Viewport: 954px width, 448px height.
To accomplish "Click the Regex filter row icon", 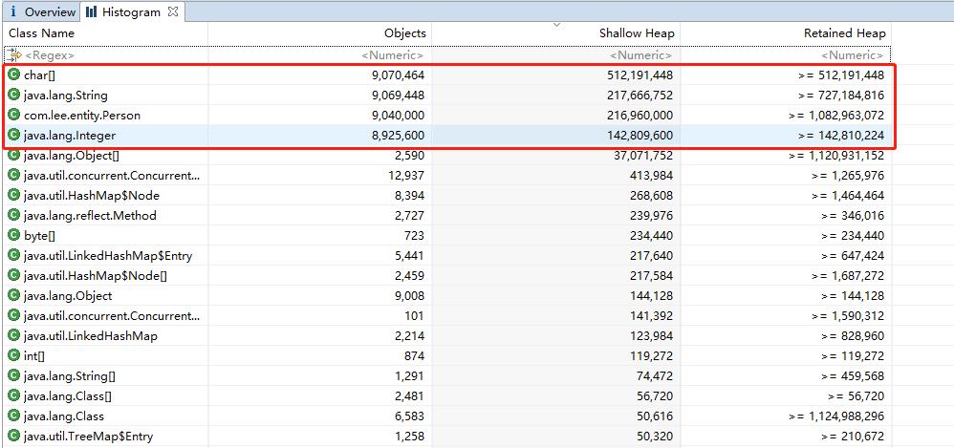I will [x=13, y=55].
